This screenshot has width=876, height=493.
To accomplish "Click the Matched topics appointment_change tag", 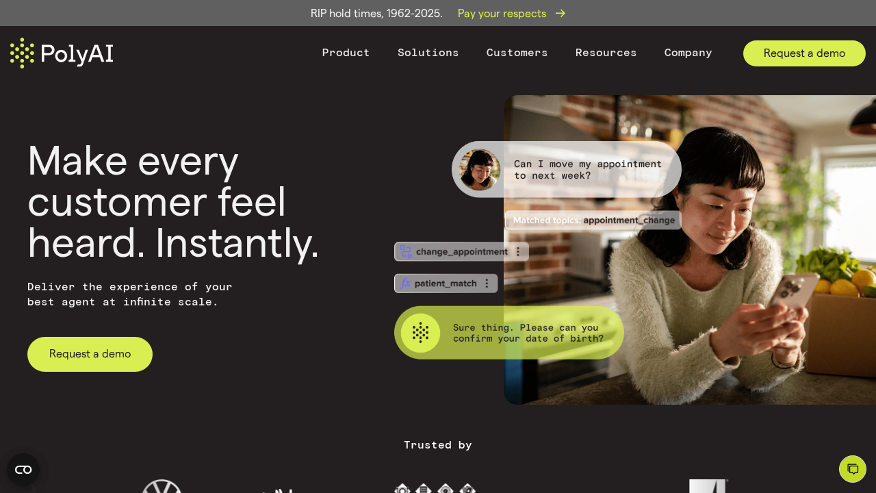I will coord(593,220).
